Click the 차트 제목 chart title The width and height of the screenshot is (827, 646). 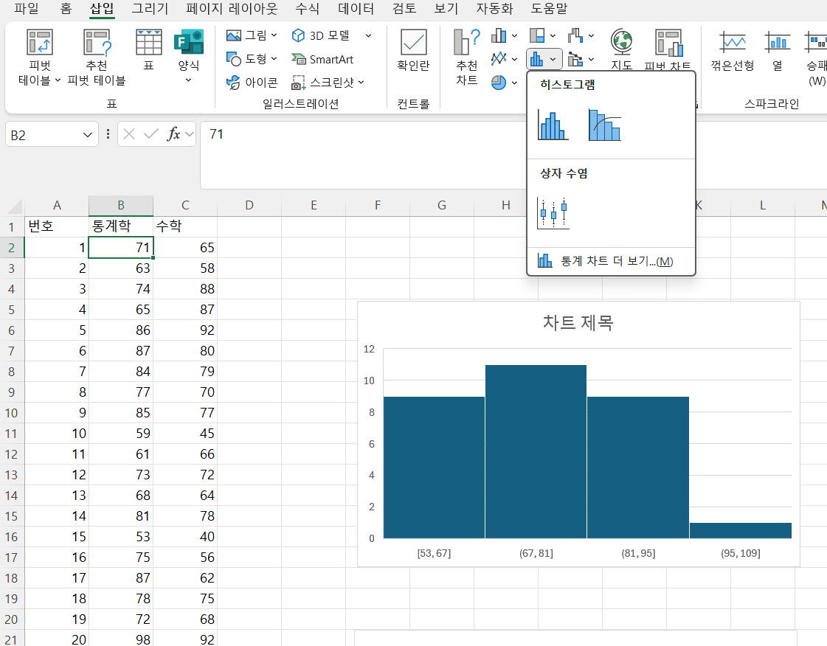pos(578,322)
